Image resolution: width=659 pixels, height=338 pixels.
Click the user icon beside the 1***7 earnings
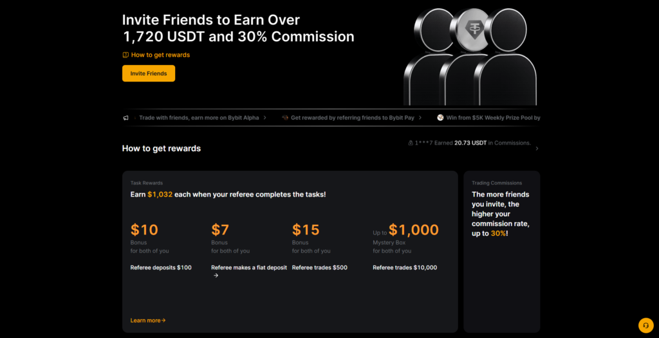click(x=411, y=143)
